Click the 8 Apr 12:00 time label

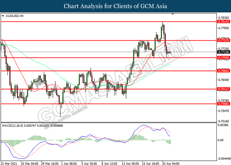[x=109, y=163]
